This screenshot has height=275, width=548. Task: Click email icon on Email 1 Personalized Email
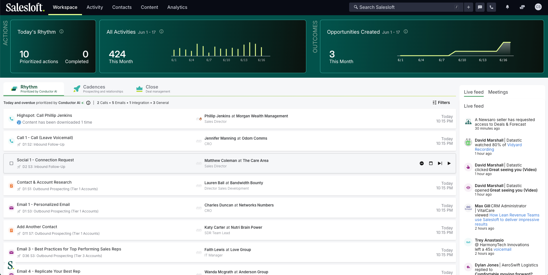pos(11,208)
